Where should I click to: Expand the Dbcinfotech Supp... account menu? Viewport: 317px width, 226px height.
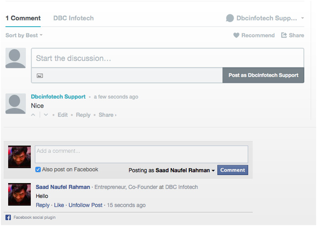pyautogui.click(x=303, y=18)
